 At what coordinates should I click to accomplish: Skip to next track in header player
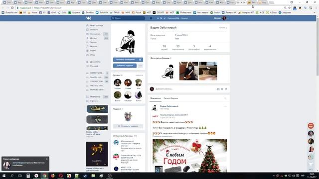coord(164,18)
